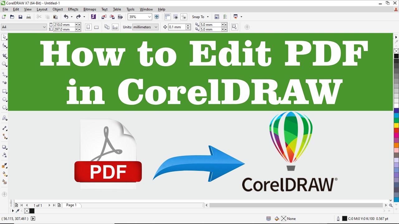Open the zoom level 39% dropdown
The height and width of the screenshot is (224, 399).
150,17
